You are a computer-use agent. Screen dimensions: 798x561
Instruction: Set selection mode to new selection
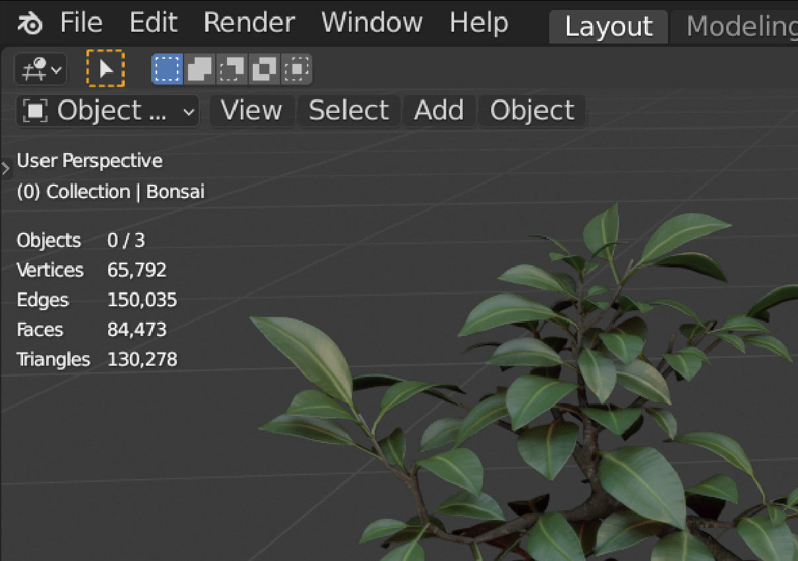(168, 69)
